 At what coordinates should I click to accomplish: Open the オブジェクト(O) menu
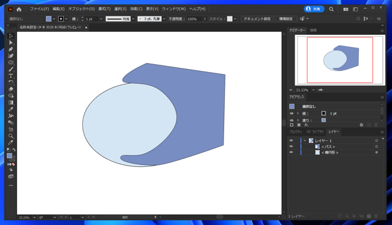pyautogui.click(x=81, y=9)
